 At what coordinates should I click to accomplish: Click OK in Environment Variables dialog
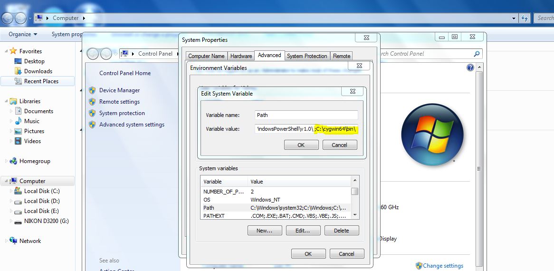pyautogui.click(x=308, y=254)
